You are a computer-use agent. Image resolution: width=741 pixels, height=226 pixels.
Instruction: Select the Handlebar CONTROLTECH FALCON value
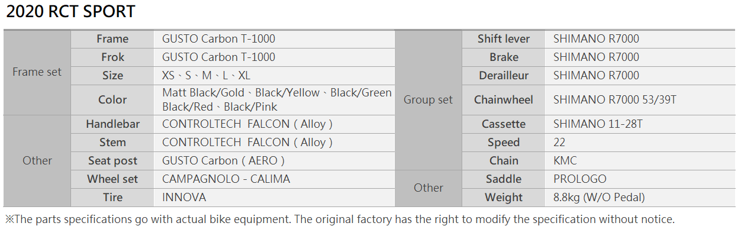[x=247, y=124]
